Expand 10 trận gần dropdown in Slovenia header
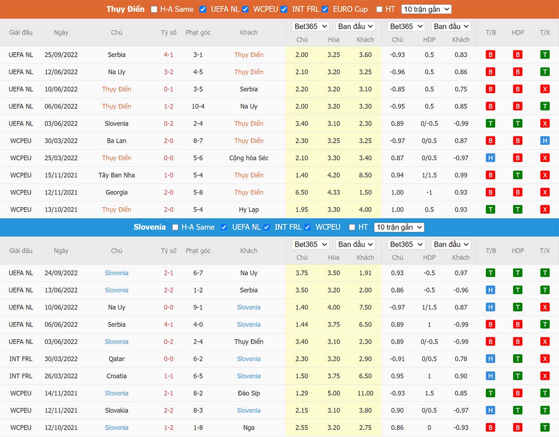559x437 pixels. 399,227
